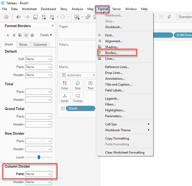192x186 pixels.
Task: Click the Text button on Marks card
Action: [x=91, y=85]
